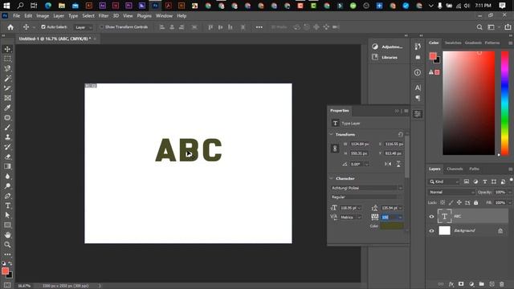
Task: Open the Search icon in options bar
Action: [x=479, y=27]
